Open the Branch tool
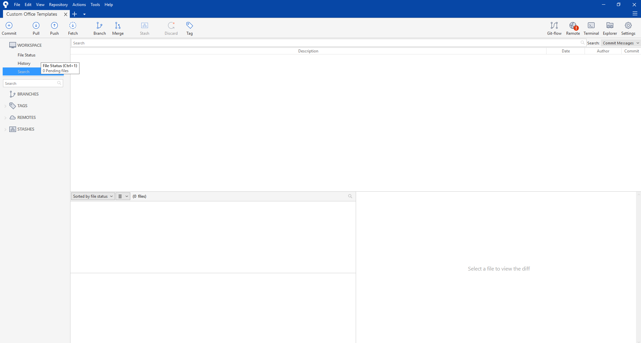 (100, 28)
